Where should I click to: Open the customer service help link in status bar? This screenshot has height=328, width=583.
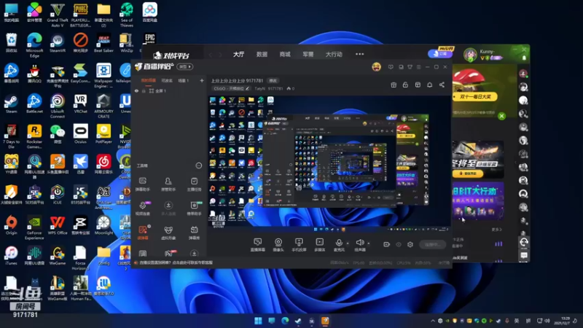click(176, 262)
